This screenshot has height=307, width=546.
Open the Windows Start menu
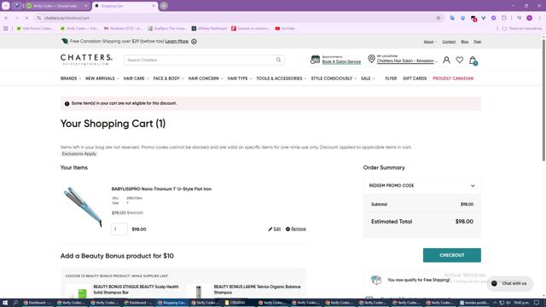5,303
